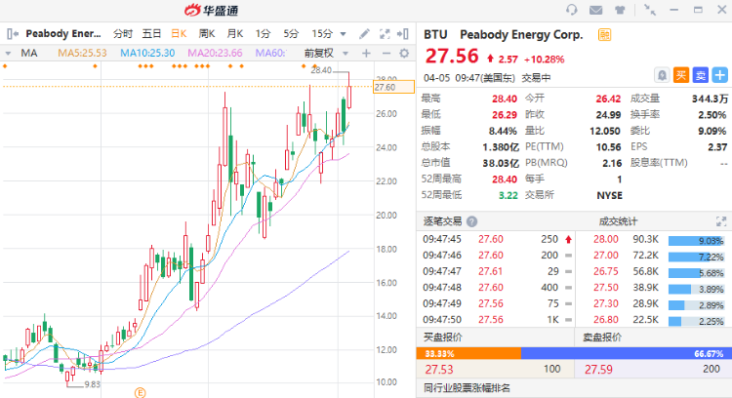Click the blue 66.67% sell ratio bar

coord(627,354)
